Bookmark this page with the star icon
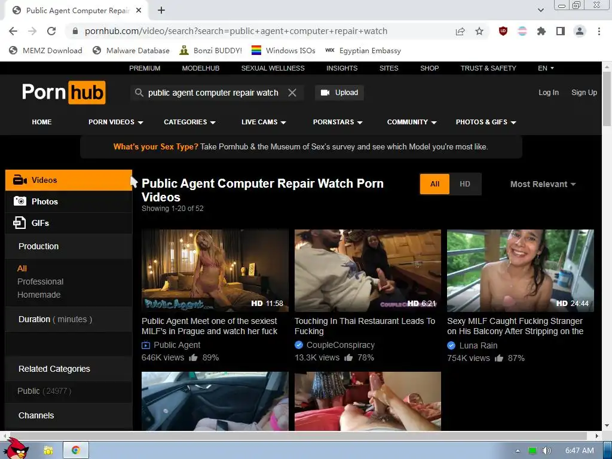The width and height of the screenshot is (612, 459). pyautogui.click(x=479, y=31)
